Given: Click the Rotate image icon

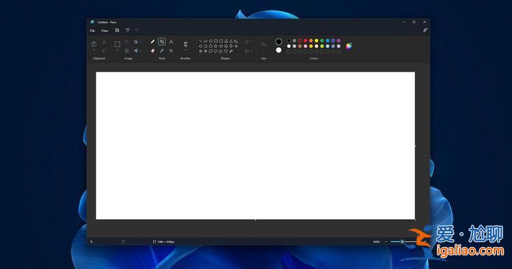Looking at the screenshot, I should tap(136, 42).
